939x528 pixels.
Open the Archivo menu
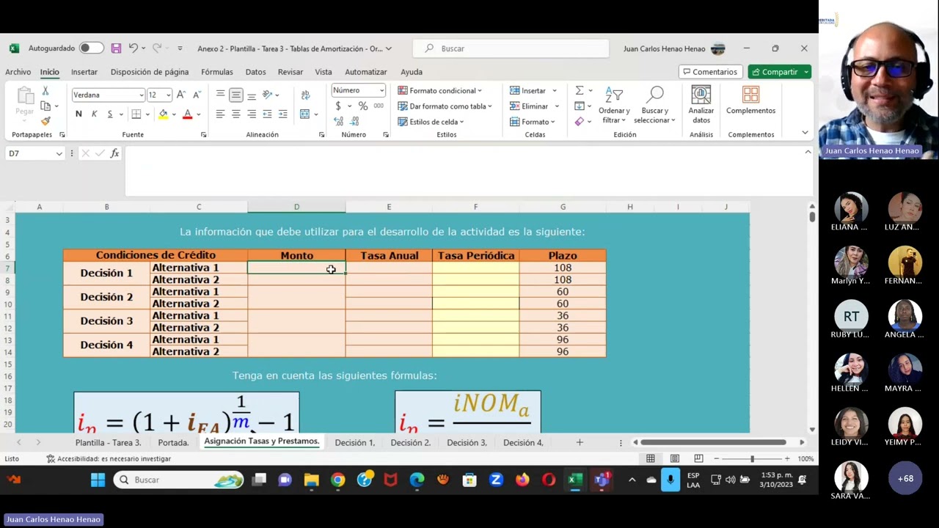18,72
